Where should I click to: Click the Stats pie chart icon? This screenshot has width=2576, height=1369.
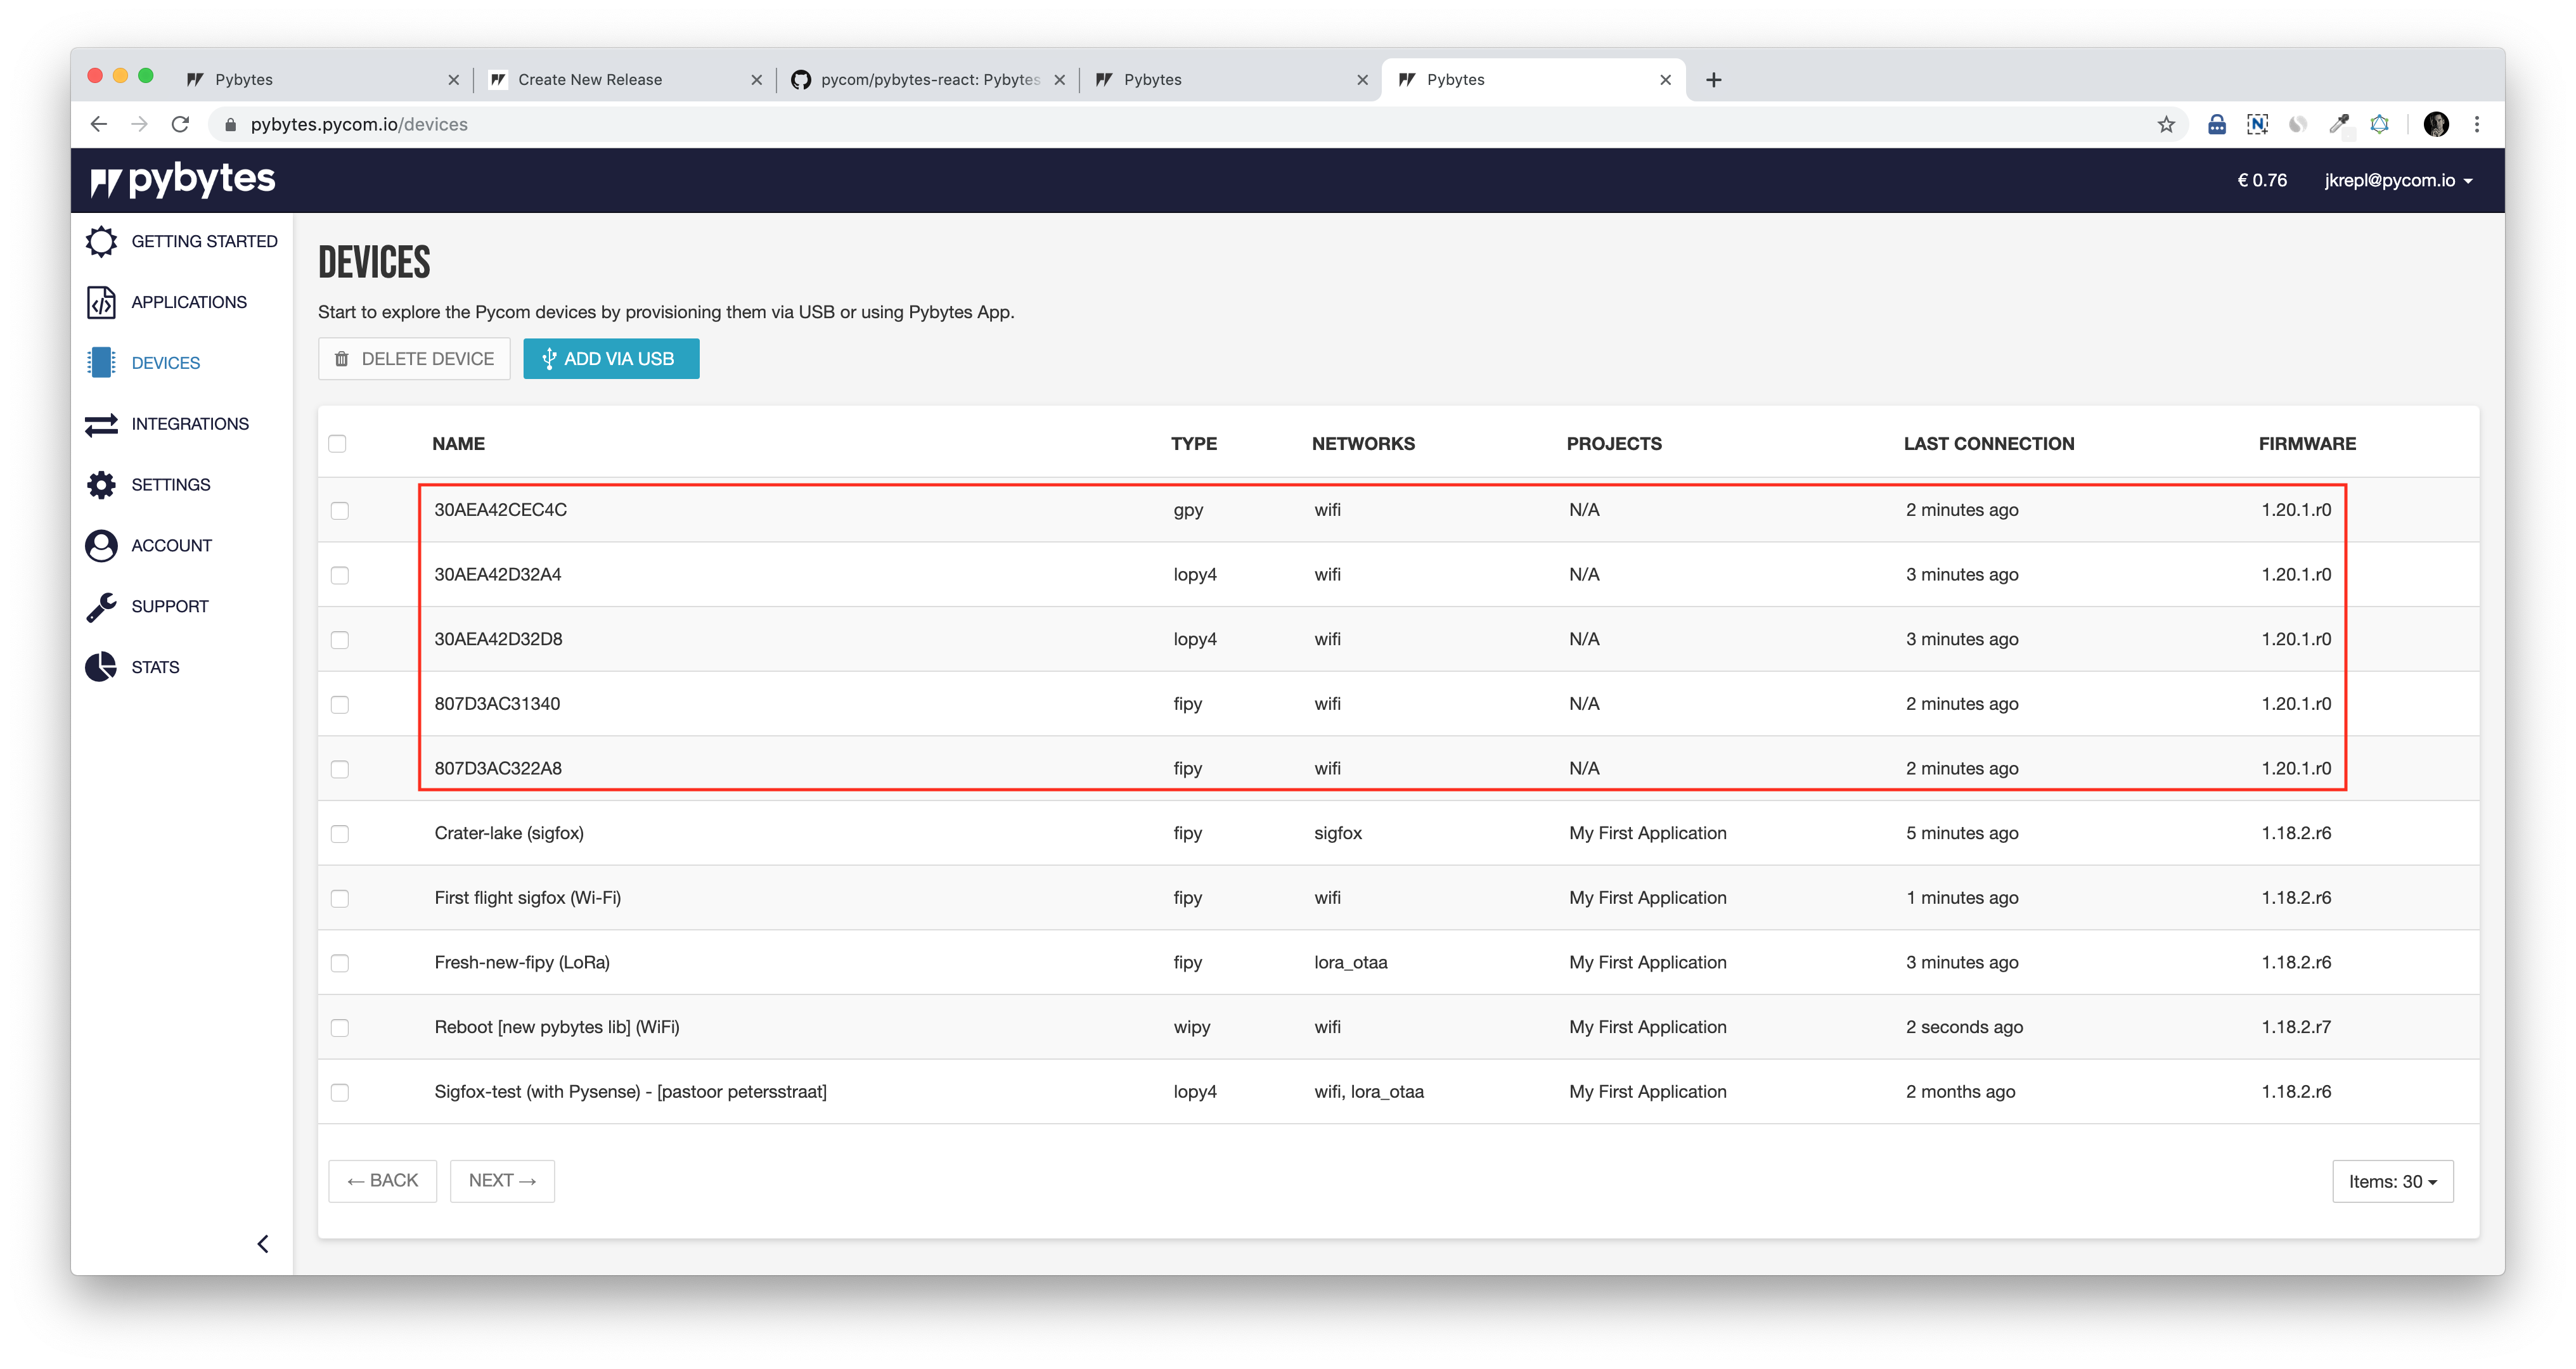pyautogui.click(x=101, y=667)
